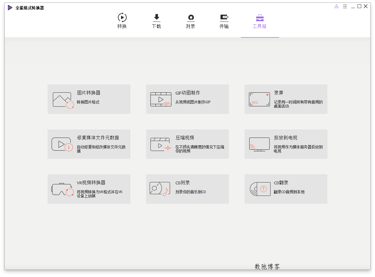Open the 压缩视频 title
This screenshot has height=277, width=375.
(x=185, y=138)
